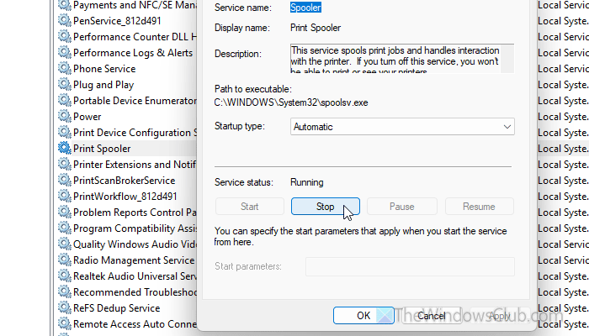The image size is (589, 336).
Task: Click the Phone Service gear icon
Action: coord(65,69)
